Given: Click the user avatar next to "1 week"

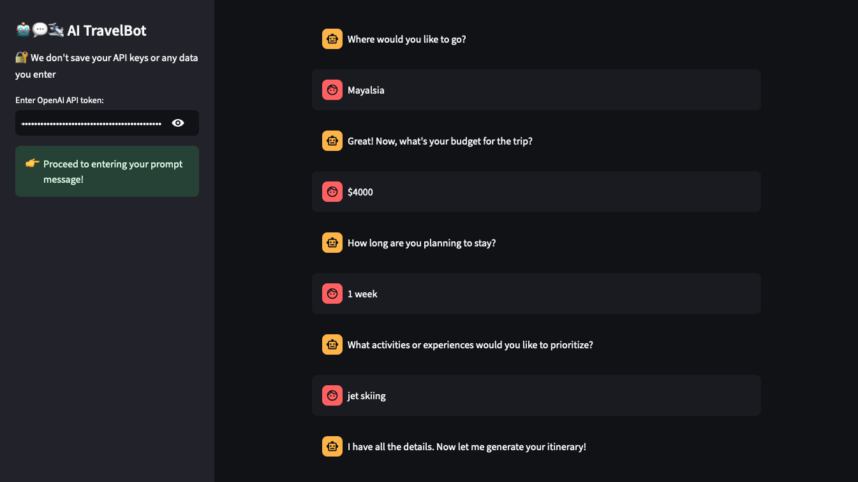Looking at the screenshot, I should (332, 294).
